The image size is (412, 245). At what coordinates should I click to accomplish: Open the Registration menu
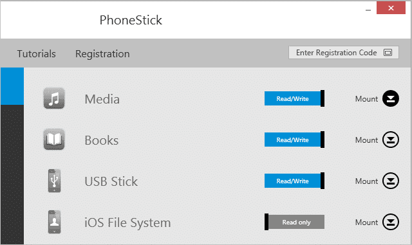[x=102, y=54]
